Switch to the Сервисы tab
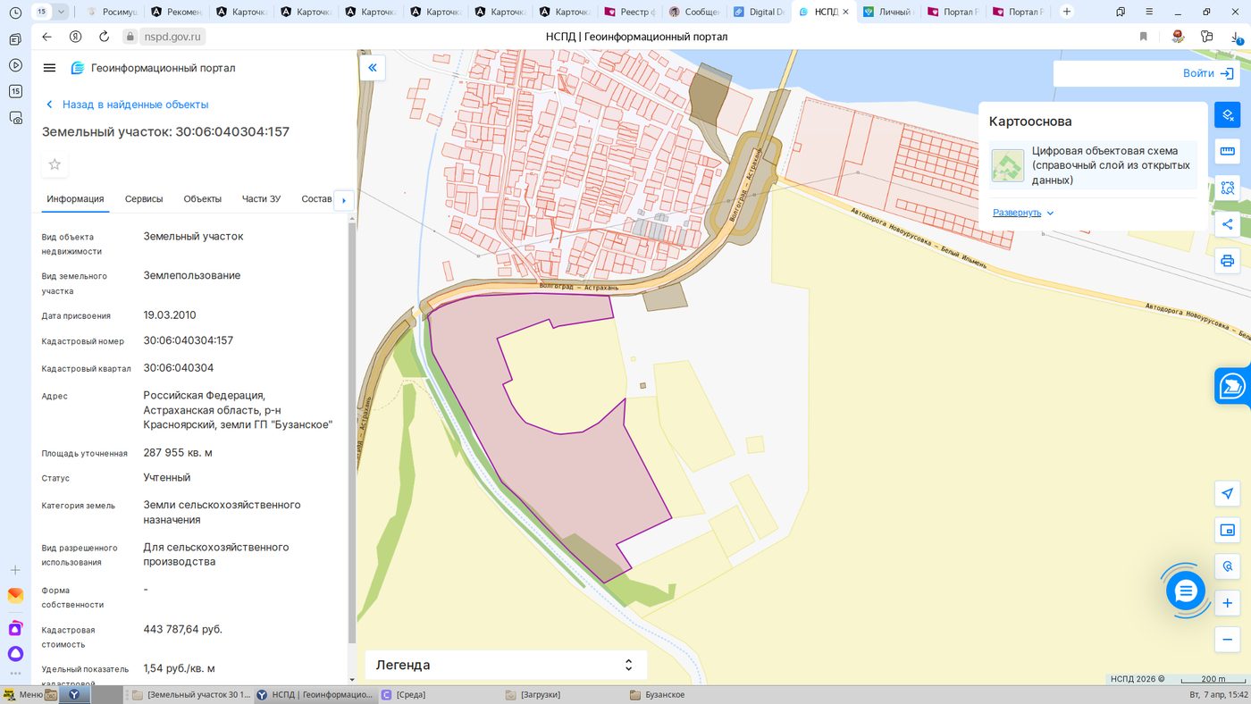The height and width of the screenshot is (704, 1251). pyautogui.click(x=144, y=199)
